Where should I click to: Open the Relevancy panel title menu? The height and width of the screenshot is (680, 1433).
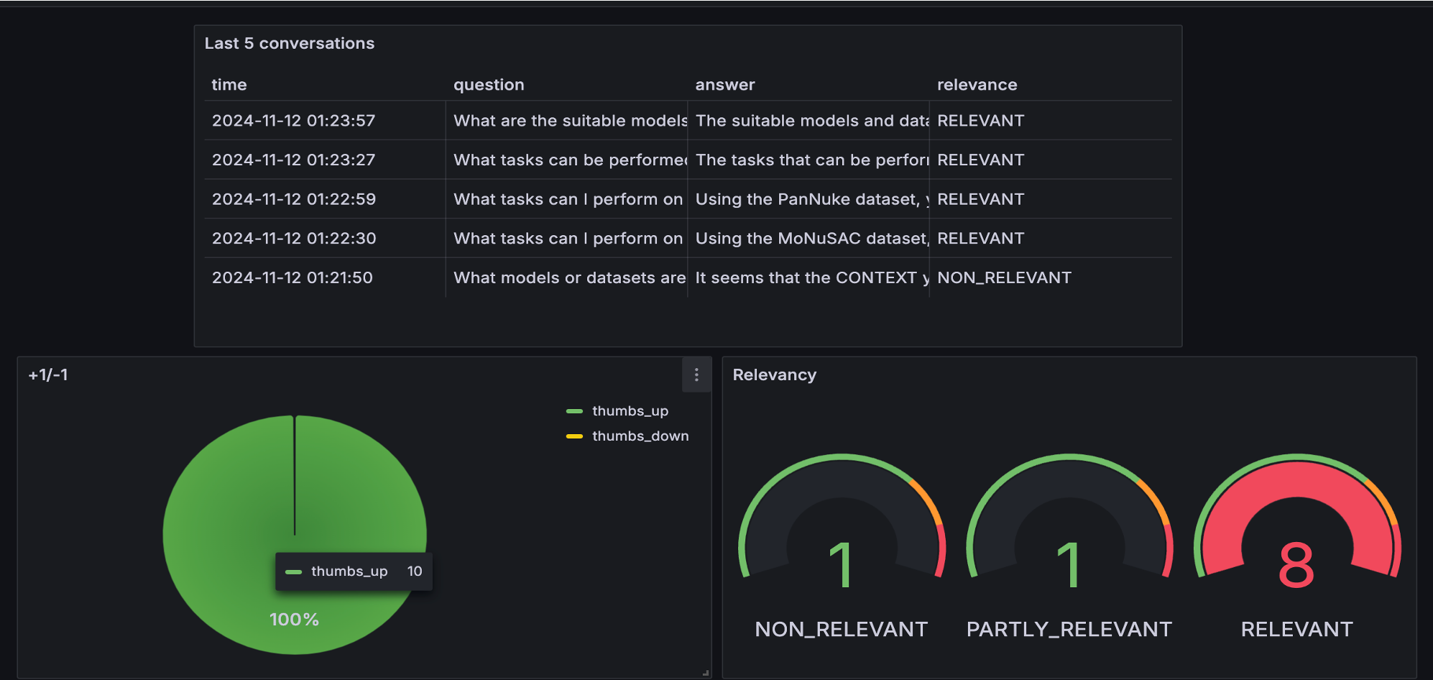click(774, 375)
